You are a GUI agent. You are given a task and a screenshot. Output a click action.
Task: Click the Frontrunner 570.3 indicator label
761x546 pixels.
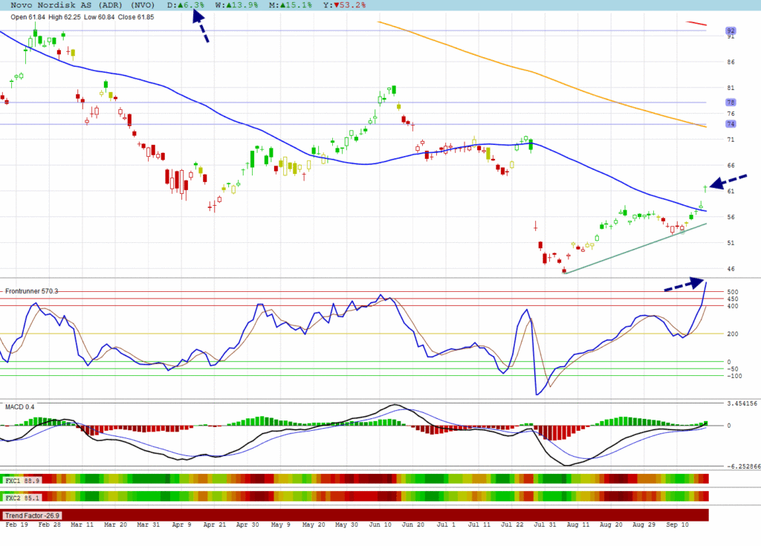(x=31, y=291)
